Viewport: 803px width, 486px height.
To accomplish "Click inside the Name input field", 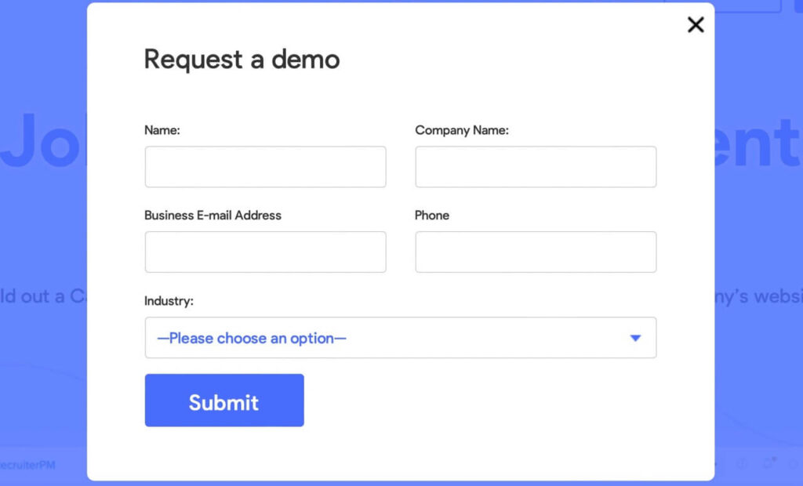I will (x=265, y=166).
